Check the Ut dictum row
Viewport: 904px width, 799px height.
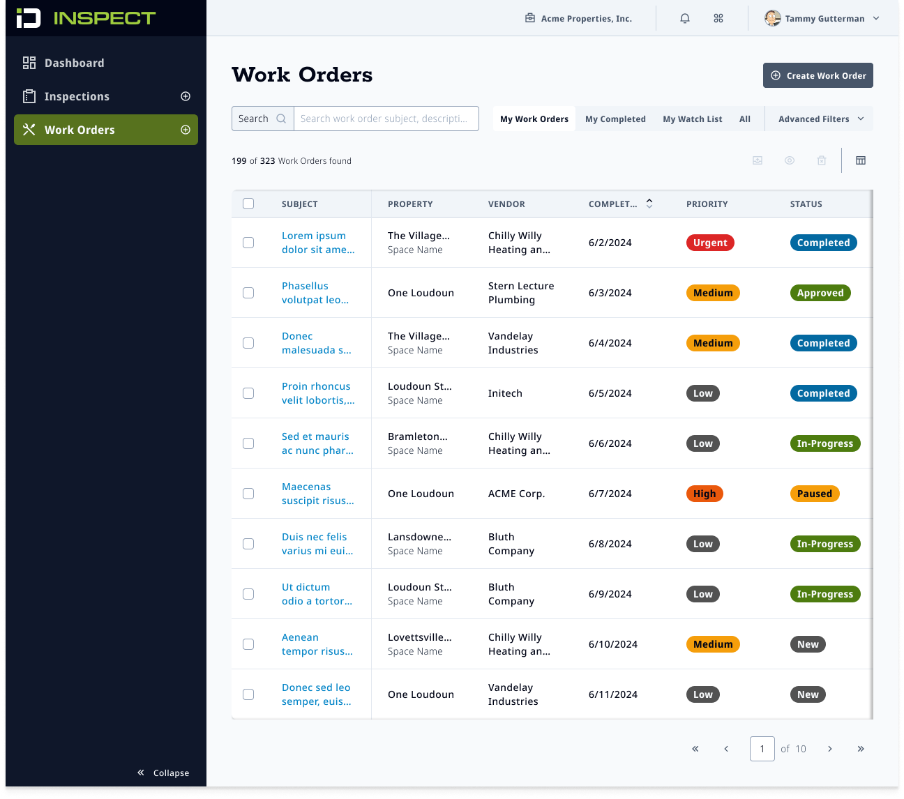tap(248, 594)
